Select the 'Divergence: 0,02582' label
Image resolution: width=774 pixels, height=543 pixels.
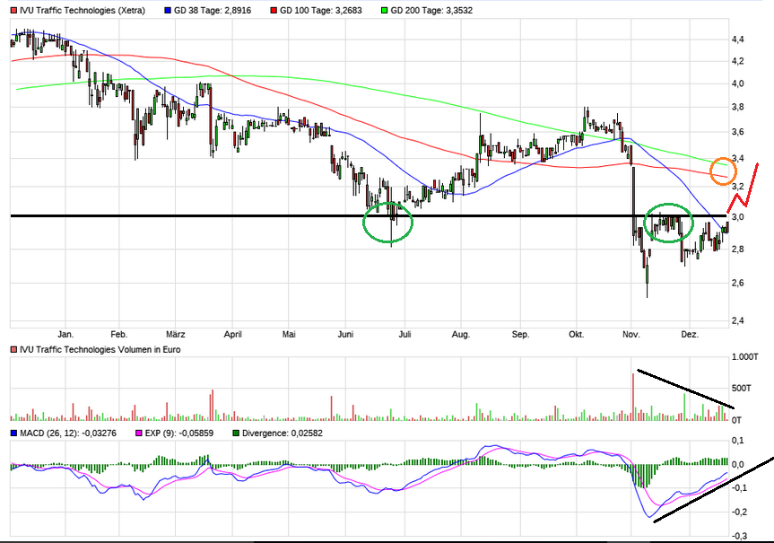point(282,434)
